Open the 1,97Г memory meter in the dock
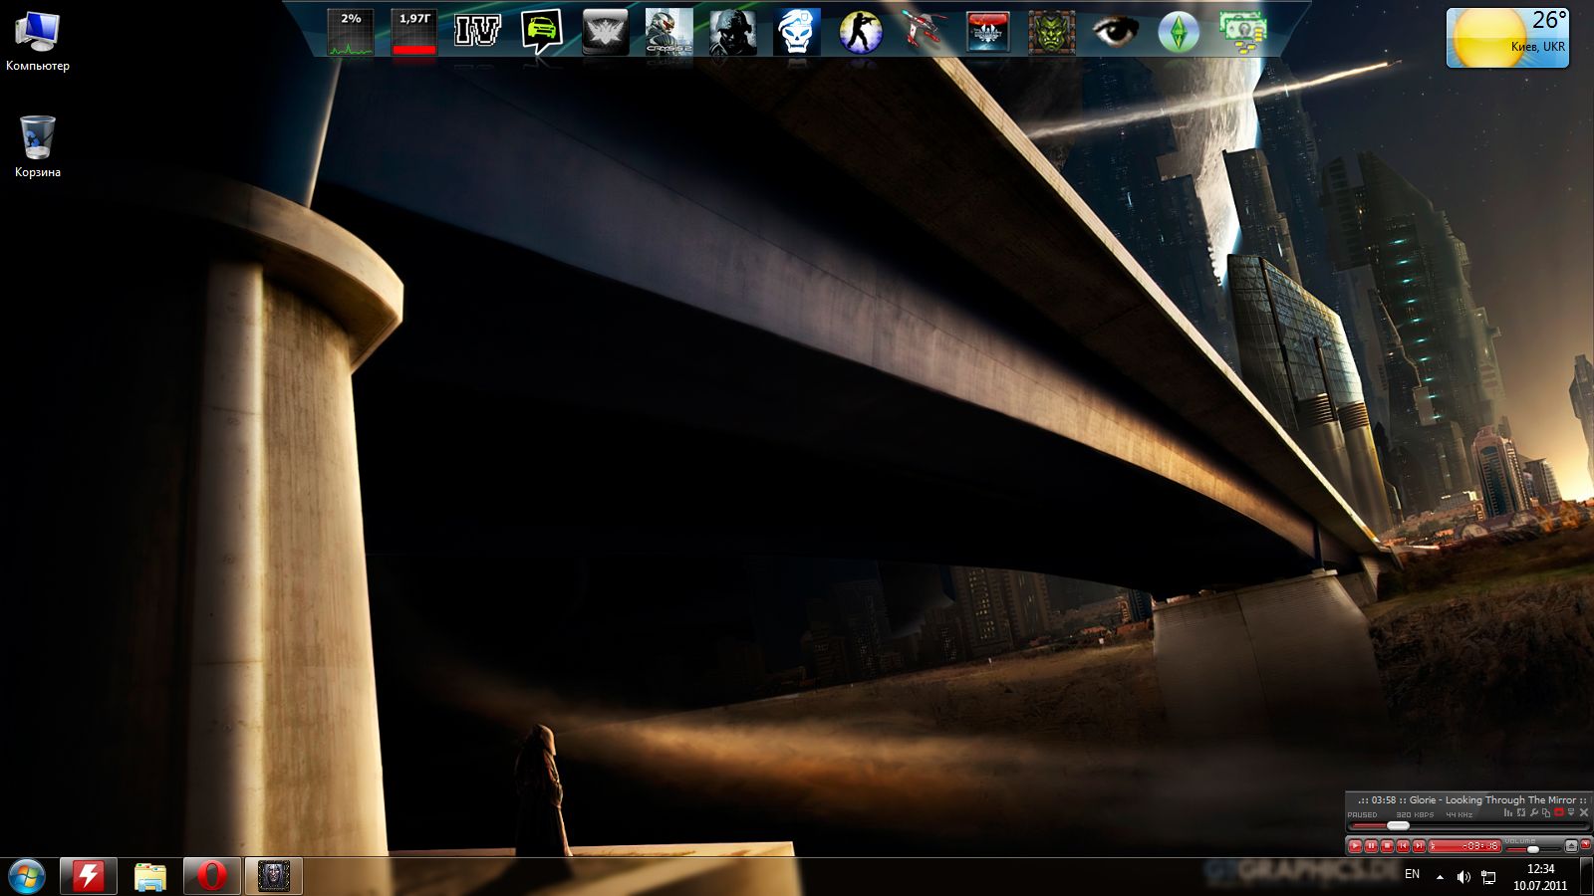Viewport: 1594px width, 896px height. 414,32
